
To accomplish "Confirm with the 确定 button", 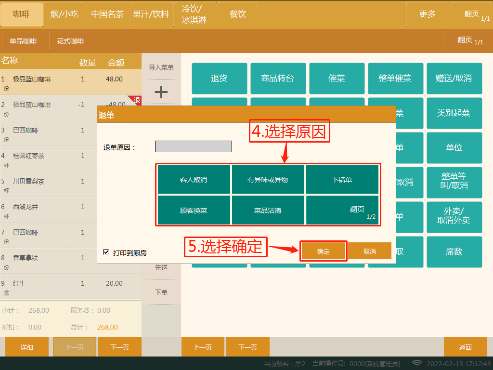I will (324, 251).
